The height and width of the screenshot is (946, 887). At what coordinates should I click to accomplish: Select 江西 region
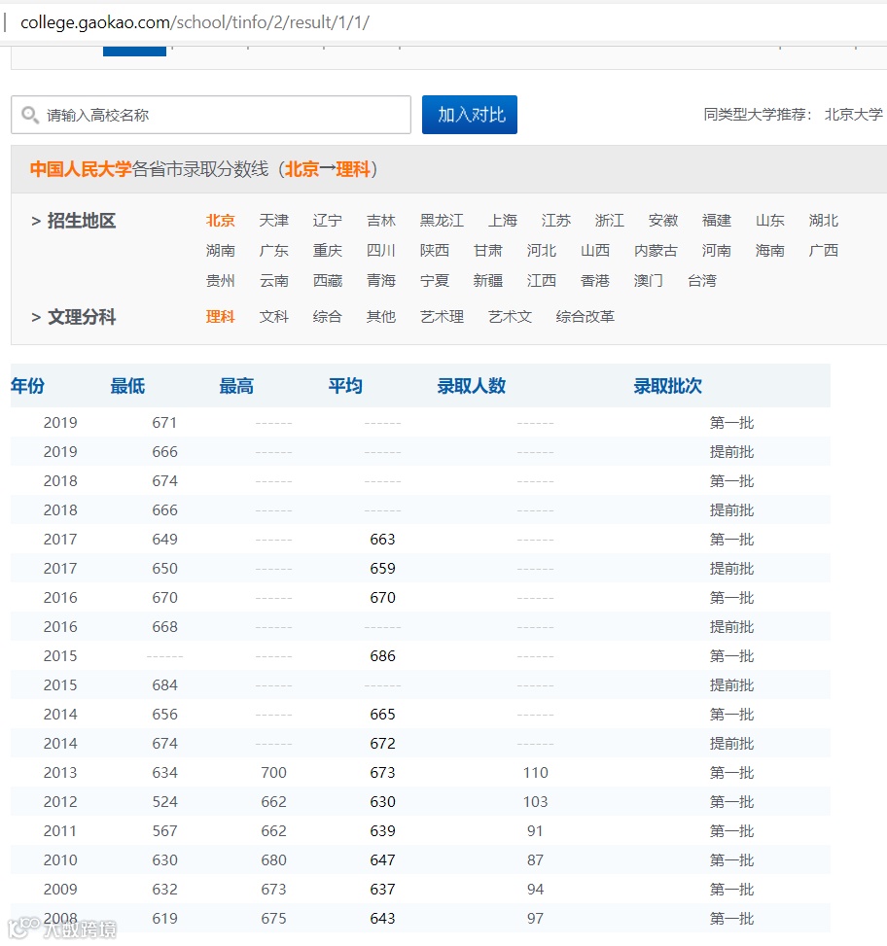click(x=542, y=281)
